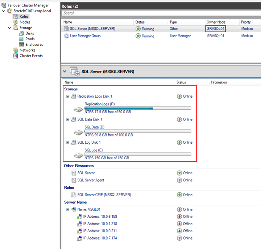Click the Offline status icon for 10.0.1.218
This screenshot has width=261, height=249.
click(179, 224)
